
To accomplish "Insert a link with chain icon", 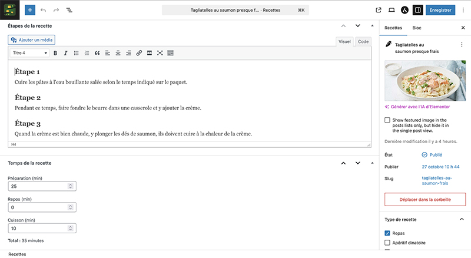I will (x=139, y=53).
